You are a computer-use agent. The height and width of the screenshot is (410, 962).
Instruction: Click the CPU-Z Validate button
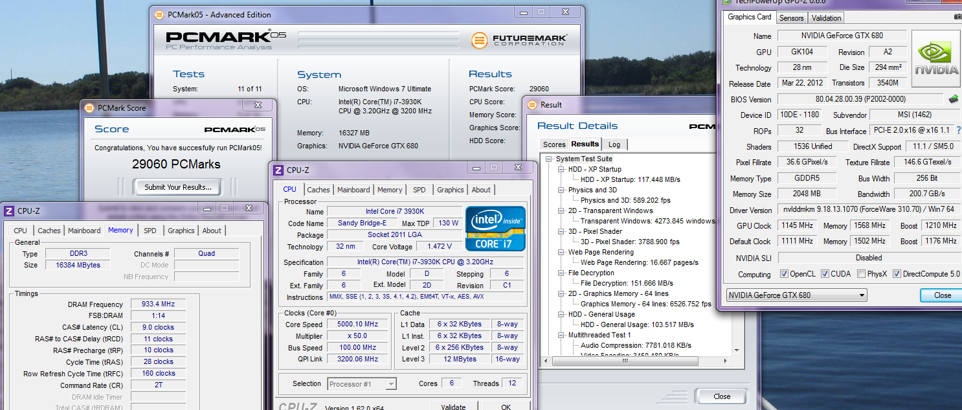coord(453,407)
